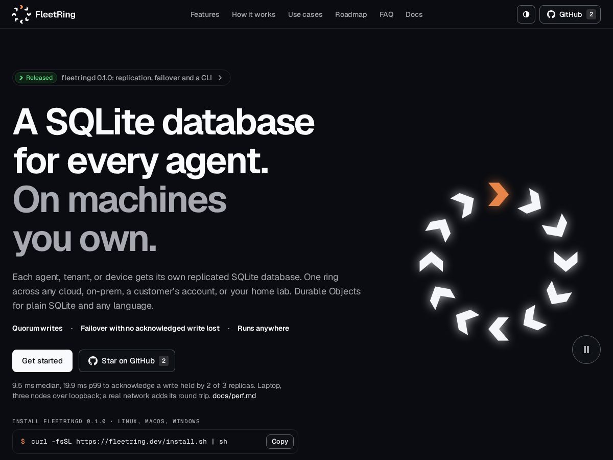Click the Get started button
This screenshot has width=613, height=460.
pos(42,361)
